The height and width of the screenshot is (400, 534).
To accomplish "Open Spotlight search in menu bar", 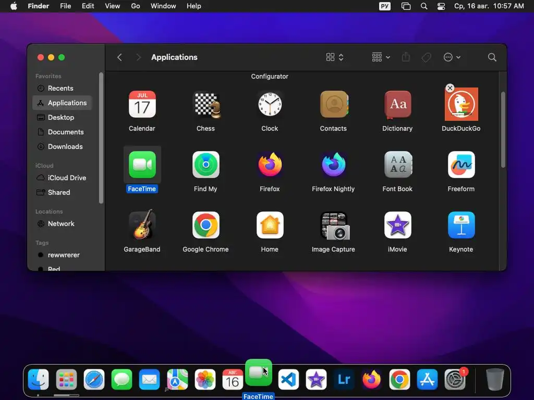I will (x=424, y=6).
